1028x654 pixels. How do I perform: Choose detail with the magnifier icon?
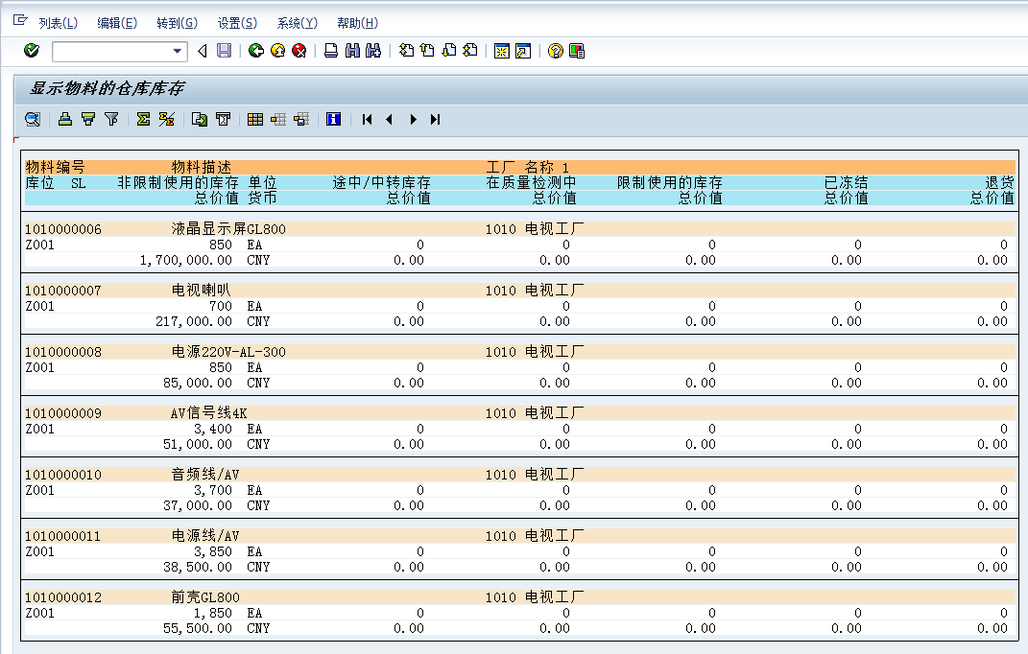click(x=30, y=120)
